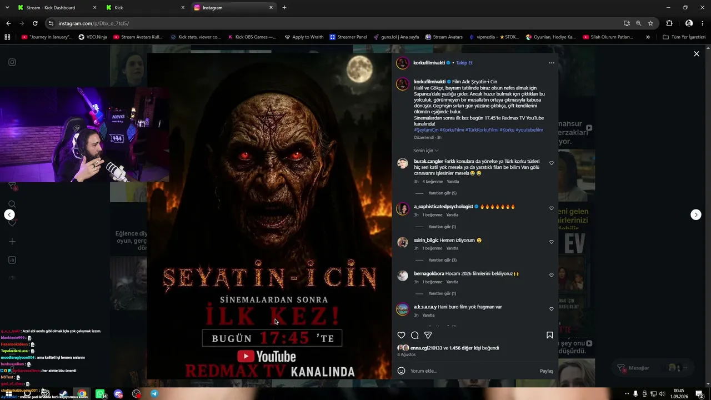Share the post with the paper plane icon

pos(428,335)
